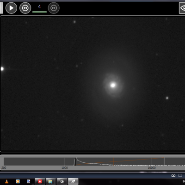
Task: Start playback with the play button
Action: point(11,8)
